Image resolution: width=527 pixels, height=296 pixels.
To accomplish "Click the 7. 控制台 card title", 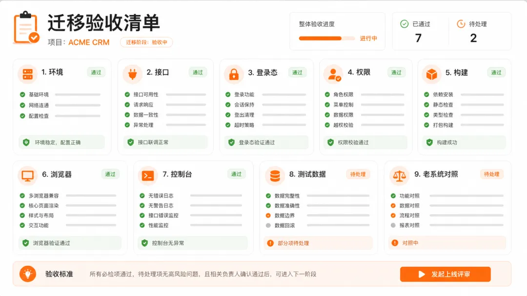I will coord(177,174).
